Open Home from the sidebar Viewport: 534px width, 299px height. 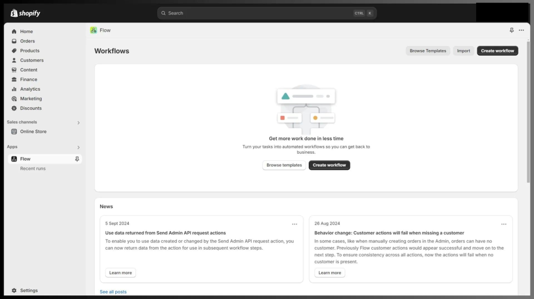coord(27,31)
